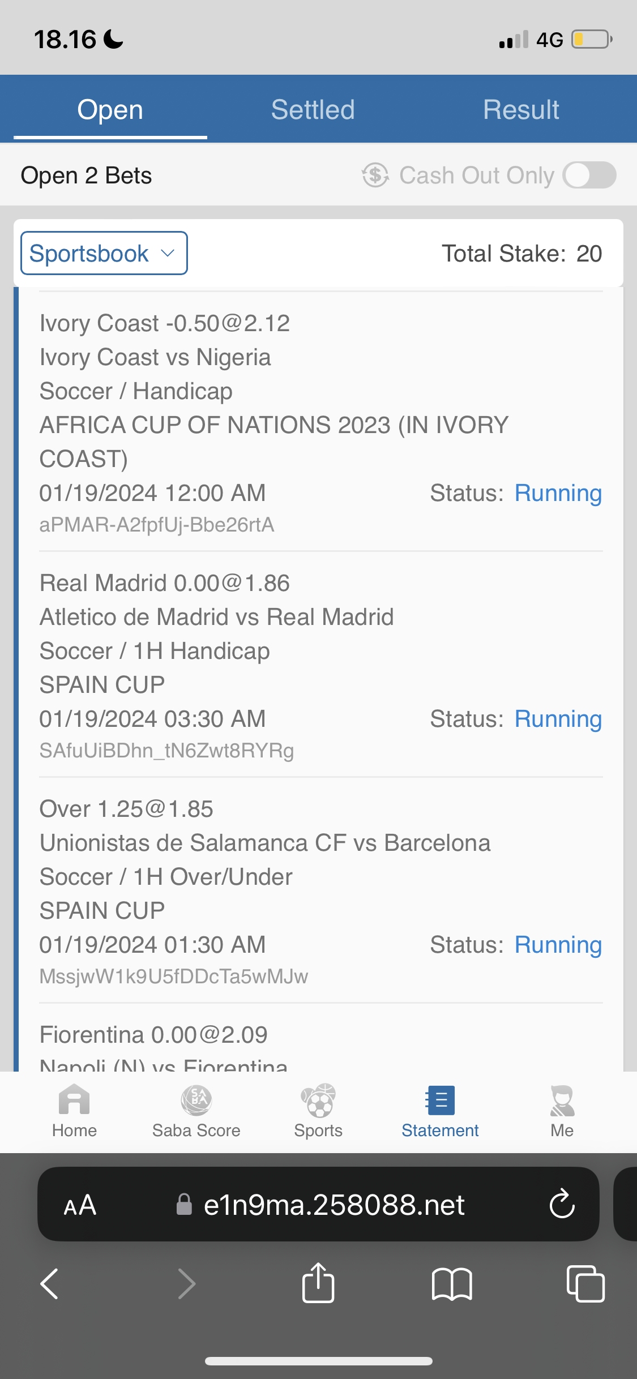Enable the Cash Out Only toggle
Viewport: 637px width, 1379px height.
pos(589,175)
